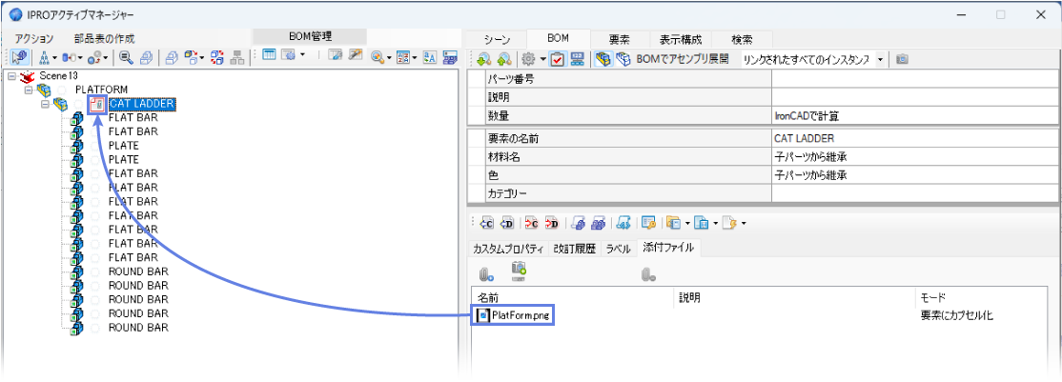The width and height of the screenshot is (1062, 382).
Task: Click the blue table grid icon
Action: click(x=269, y=55)
